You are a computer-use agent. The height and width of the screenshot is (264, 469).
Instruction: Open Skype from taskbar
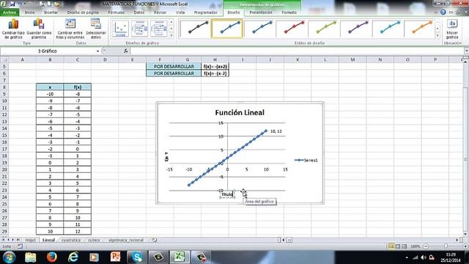click(x=137, y=257)
